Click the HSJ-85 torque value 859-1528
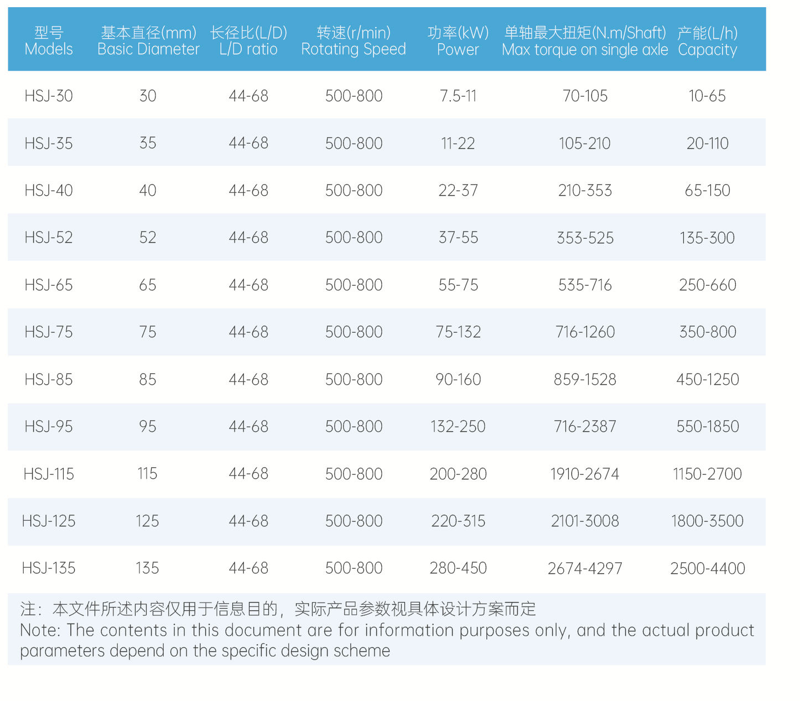This screenshot has height=701, width=800. (x=585, y=380)
